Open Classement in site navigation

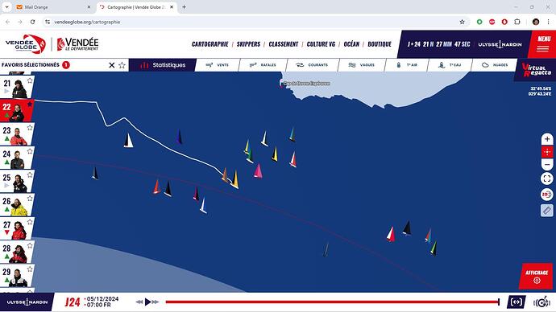pyautogui.click(x=284, y=44)
